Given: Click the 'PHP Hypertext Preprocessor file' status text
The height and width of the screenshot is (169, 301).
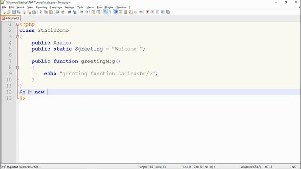Looking at the screenshot, I should tap(19, 167).
